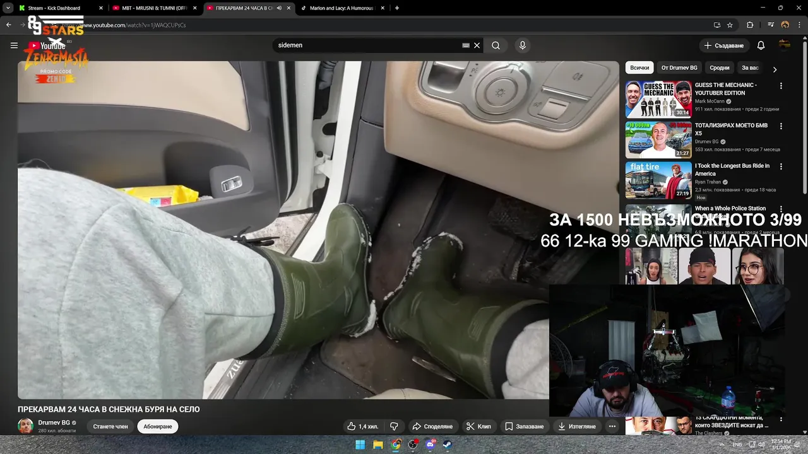808x454 pixels.
Task: Select the Всички filter chip
Action: (639, 67)
